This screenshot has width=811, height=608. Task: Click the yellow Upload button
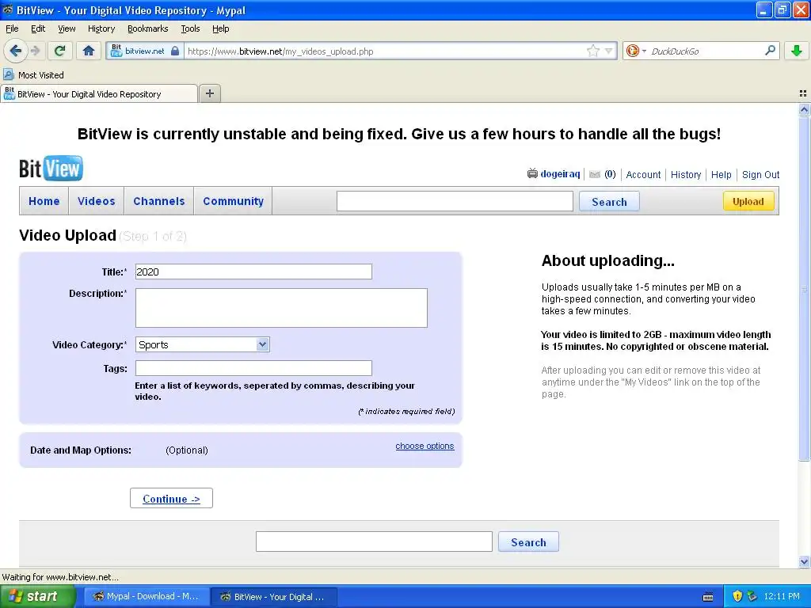click(748, 201)
